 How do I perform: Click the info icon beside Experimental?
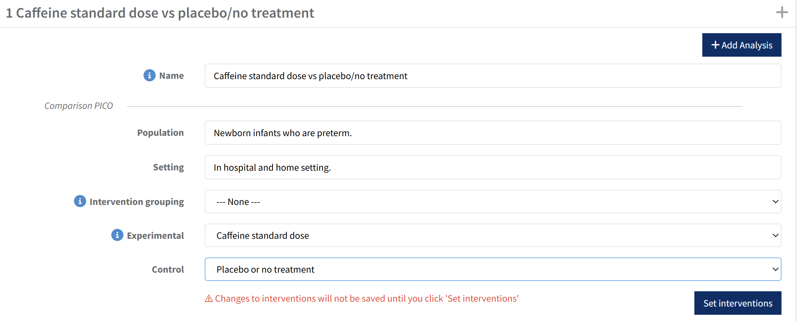(x=117, y=235)
